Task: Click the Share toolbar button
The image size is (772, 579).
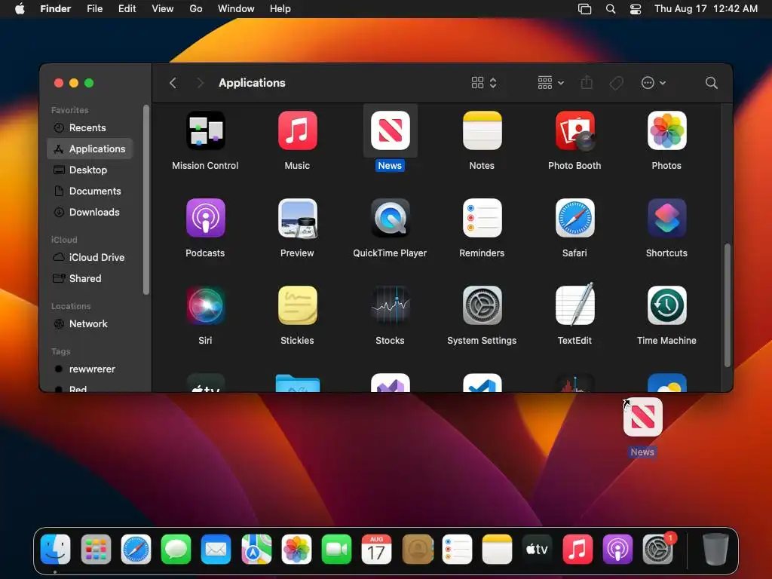Action: (x=587, y=82)
